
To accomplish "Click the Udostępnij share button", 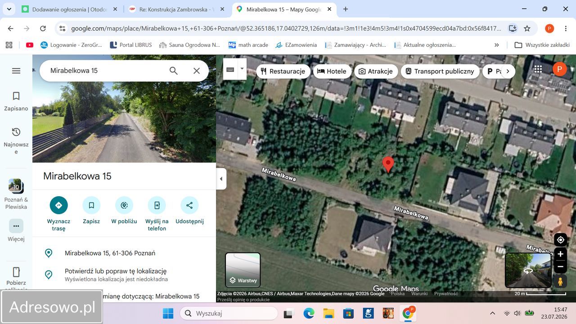I will [189, 210].
